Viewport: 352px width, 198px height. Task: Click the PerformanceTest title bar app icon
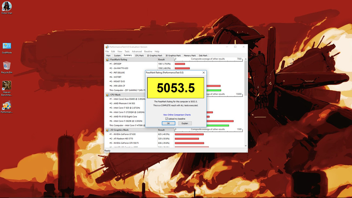click(x=107, y=47)
